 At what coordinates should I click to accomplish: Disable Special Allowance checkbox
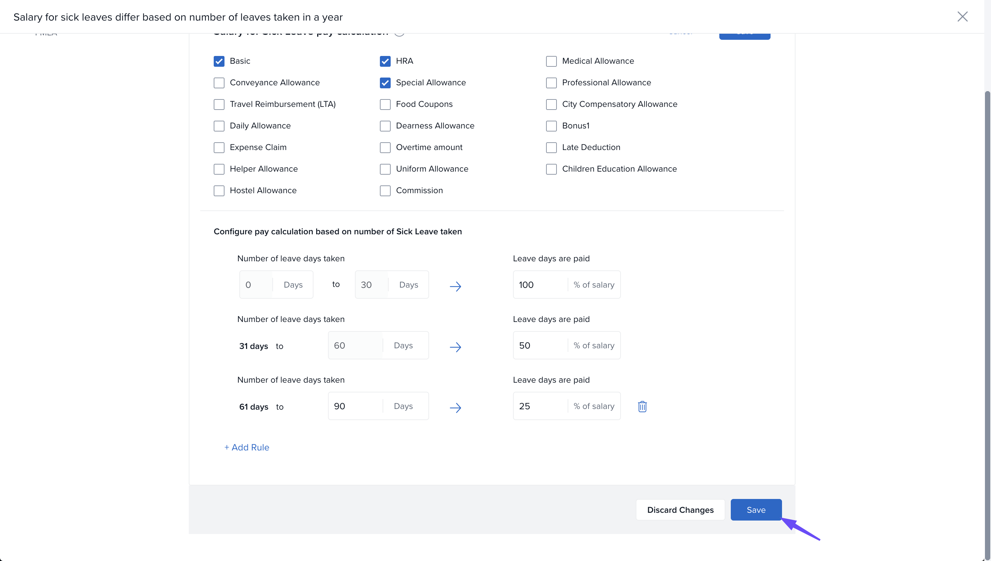(385, 83)
